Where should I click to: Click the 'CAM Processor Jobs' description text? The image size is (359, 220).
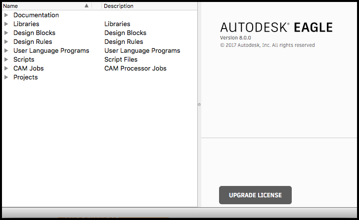[135, 69]
